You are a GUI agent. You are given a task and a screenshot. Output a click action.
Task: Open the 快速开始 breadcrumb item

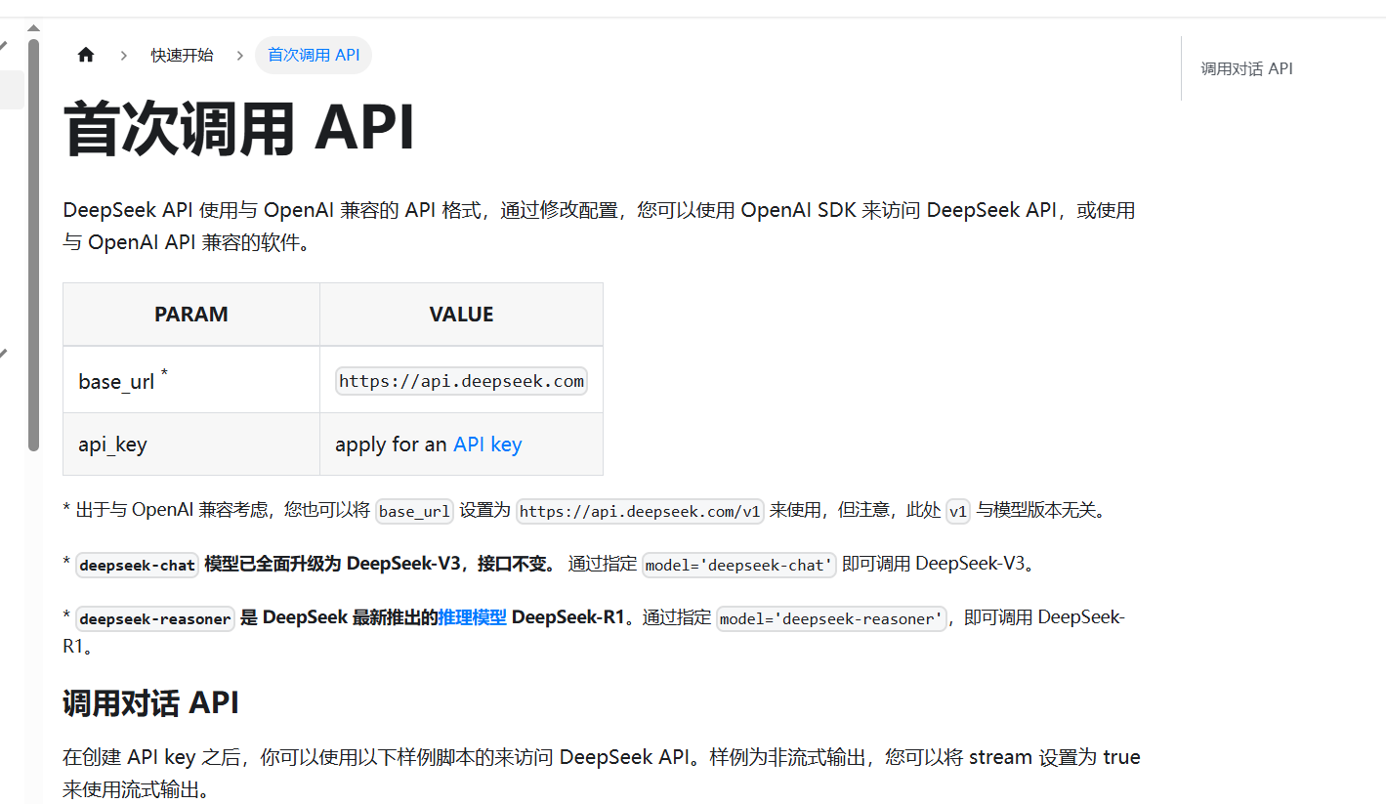pyautogui.click(x=182, y=56)
